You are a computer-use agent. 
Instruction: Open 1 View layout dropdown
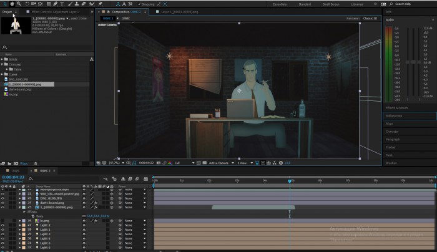245,163
